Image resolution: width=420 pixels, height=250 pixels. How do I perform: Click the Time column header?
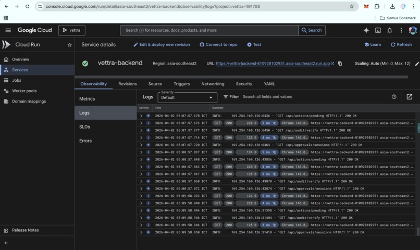pos(158,108)
